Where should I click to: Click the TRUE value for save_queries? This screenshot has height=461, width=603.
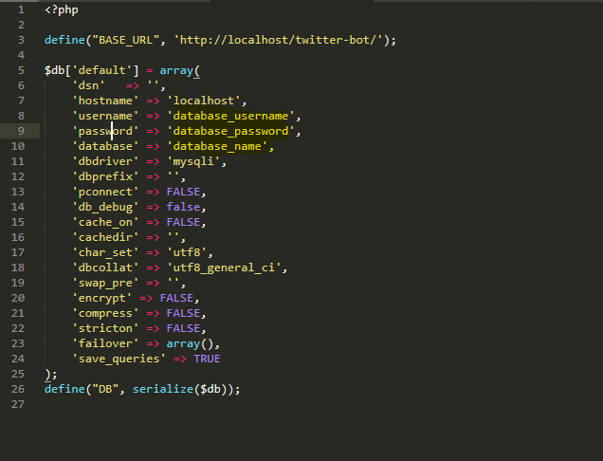tap(207, 359)
